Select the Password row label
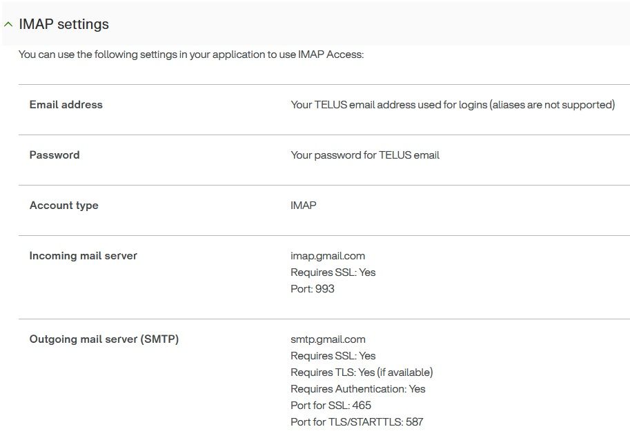This screenshot has width=630, height=438. [x=55, y=155]
